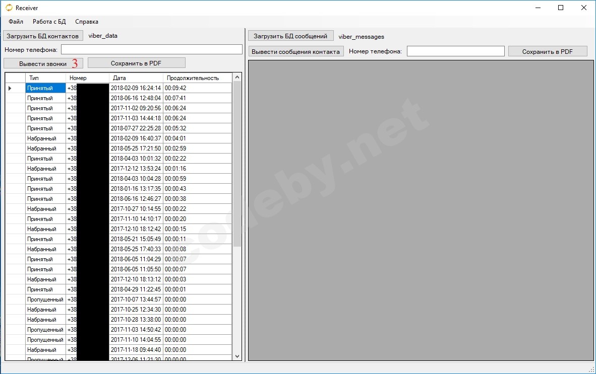Select date cell 2017-11-03 14:44:18

(x=136, y=118)
